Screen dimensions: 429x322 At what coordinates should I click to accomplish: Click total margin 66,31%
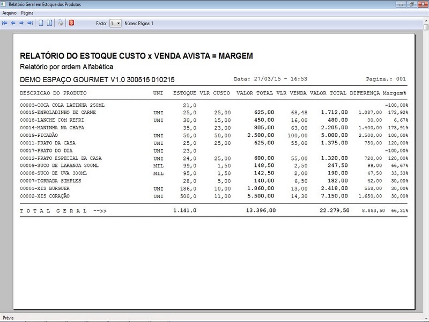(400, 210)
